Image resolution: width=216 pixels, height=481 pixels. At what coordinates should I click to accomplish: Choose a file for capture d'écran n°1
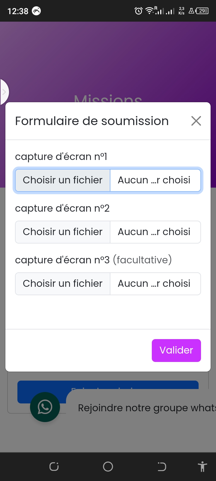pos(63,180)
